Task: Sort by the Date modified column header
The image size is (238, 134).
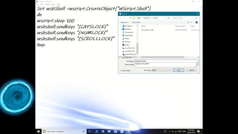Action: (180, 26)
